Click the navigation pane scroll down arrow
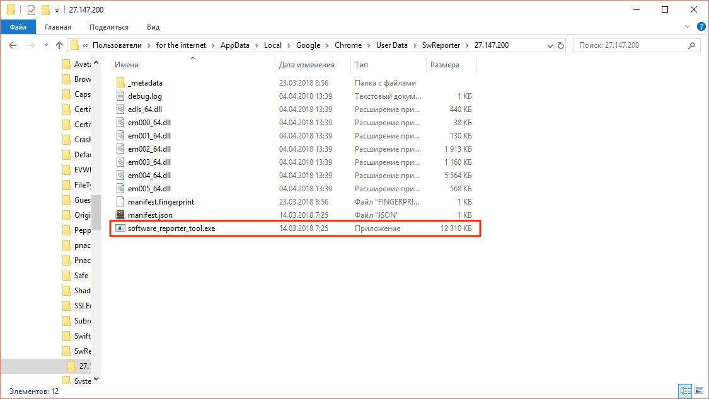709x399 pixels. [x=96, y=379]
